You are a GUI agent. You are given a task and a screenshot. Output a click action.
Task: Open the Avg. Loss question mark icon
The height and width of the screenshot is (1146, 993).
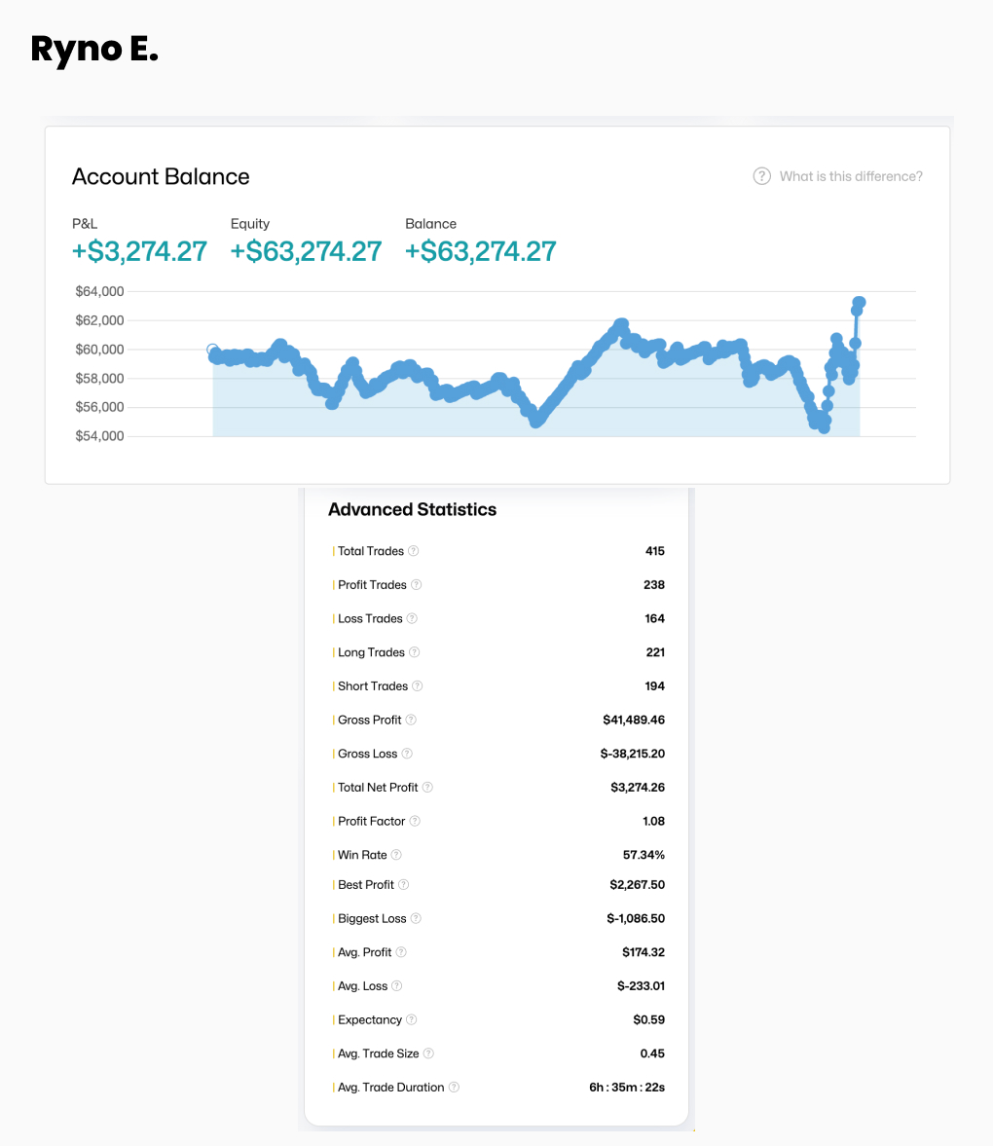pyautogui.click(x=396, y=986)
